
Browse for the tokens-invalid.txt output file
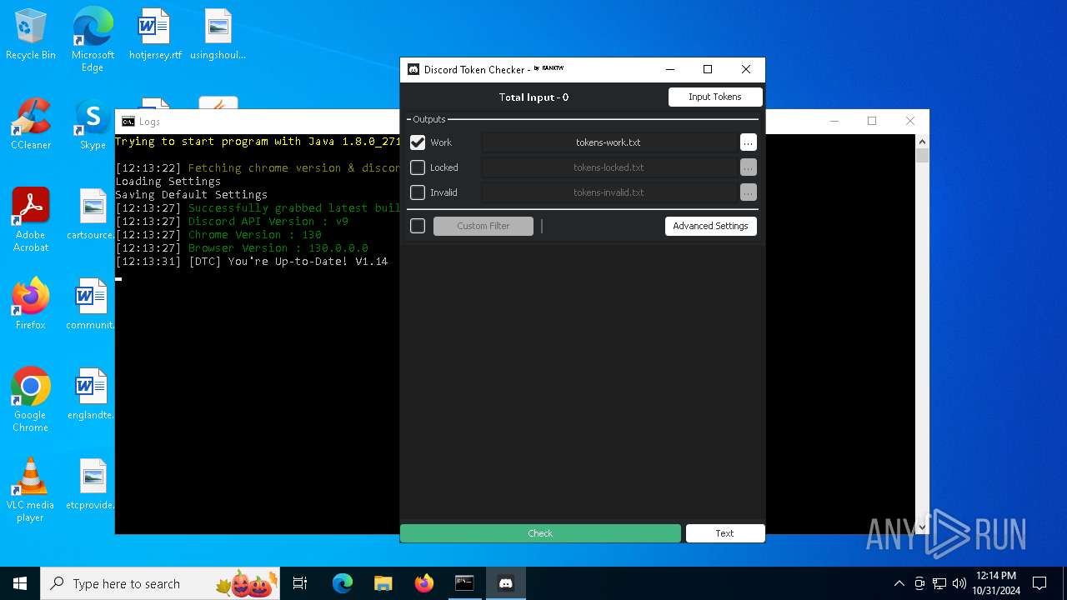[749, 192]
